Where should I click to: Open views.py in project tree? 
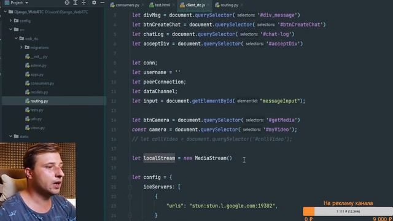click(35, 128)
